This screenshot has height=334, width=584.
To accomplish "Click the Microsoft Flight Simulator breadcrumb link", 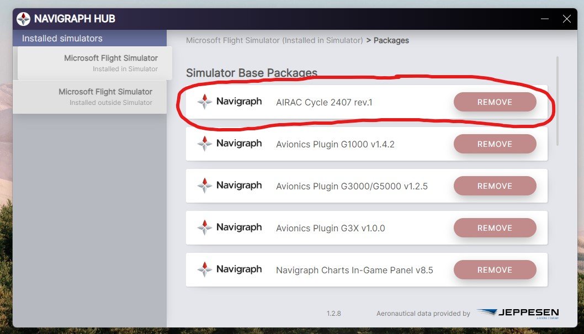I will coord(275,40).
